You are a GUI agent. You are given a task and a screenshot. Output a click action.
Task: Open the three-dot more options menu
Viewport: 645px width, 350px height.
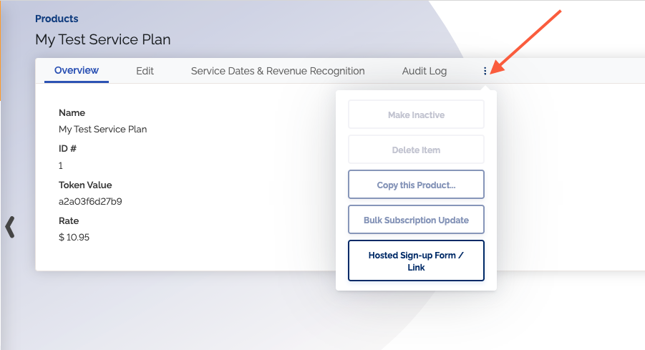click(x=485, y=71)
